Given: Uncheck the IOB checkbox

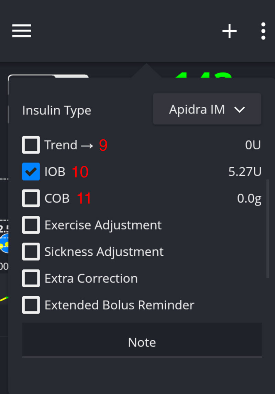Looking at the screenshot, I should click(x=31, y=171).
